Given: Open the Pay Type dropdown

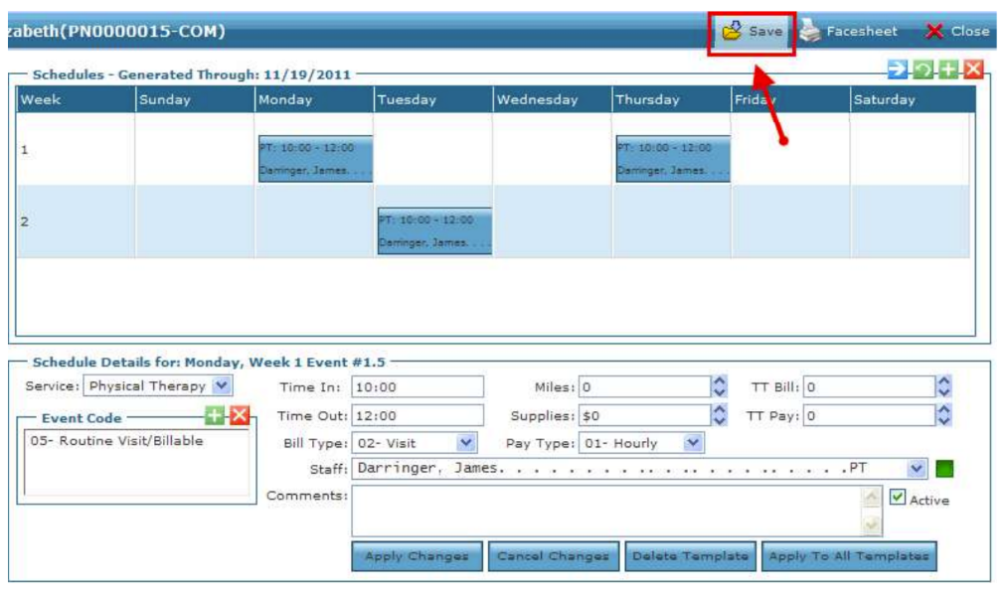Looking at the screenshot, I should tap(693, 443).
